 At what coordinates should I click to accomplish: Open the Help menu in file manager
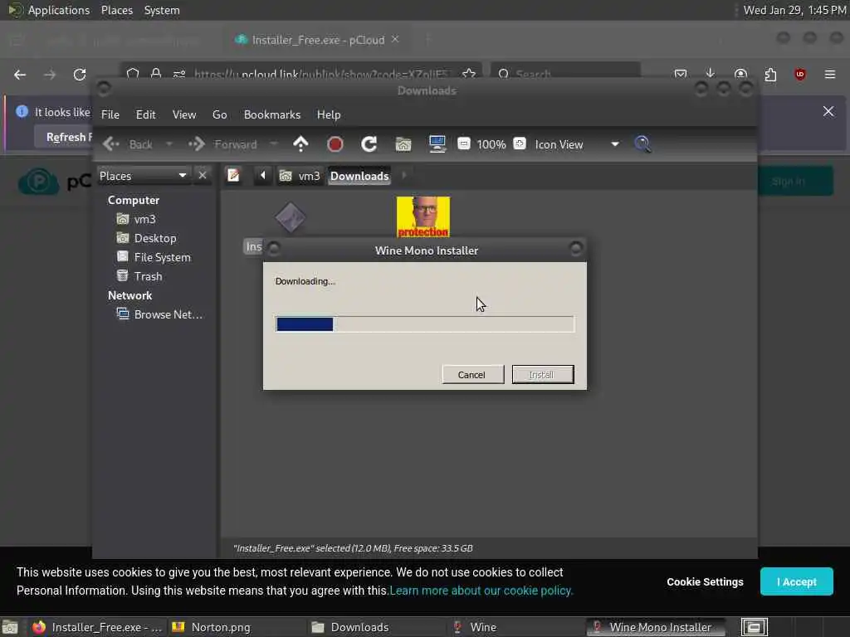[x=329, y=114]
